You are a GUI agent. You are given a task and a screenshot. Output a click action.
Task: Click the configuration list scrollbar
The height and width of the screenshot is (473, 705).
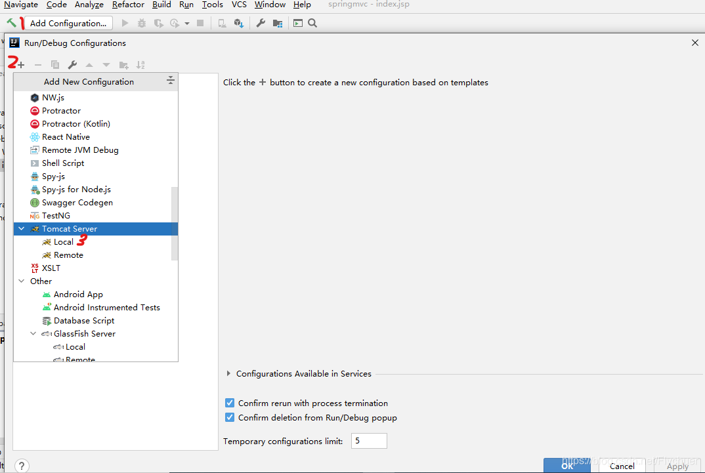point(175,223)
